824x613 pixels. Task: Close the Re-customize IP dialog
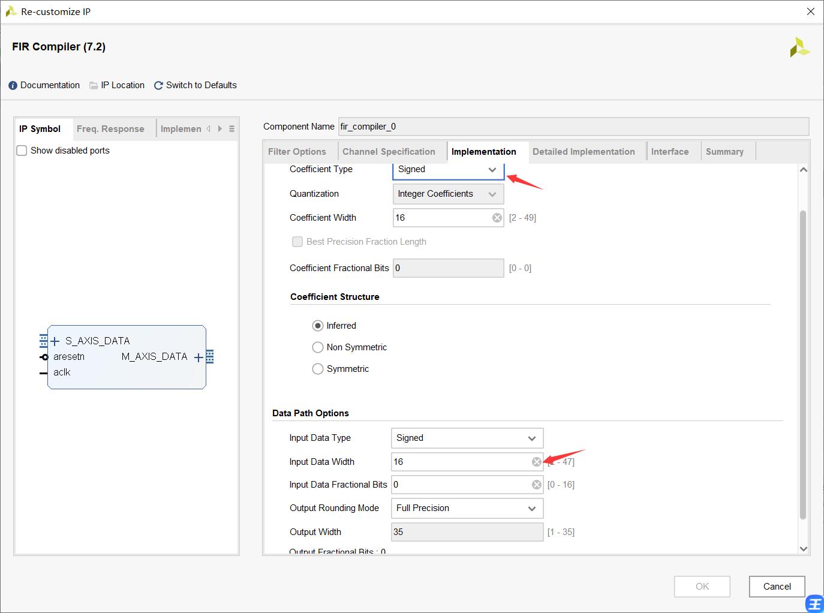(x=811, y=11)
